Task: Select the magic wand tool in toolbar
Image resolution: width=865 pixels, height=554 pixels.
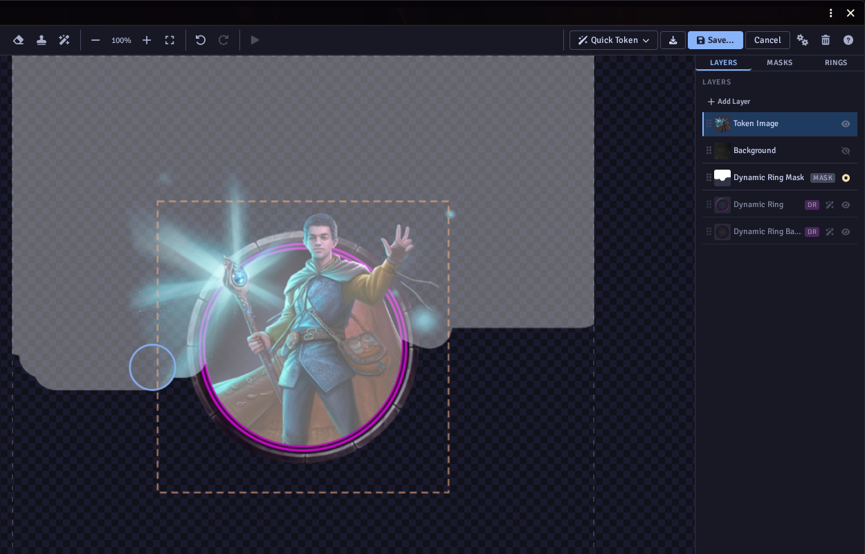Action: pyautogui.click(x=64, y=40)
